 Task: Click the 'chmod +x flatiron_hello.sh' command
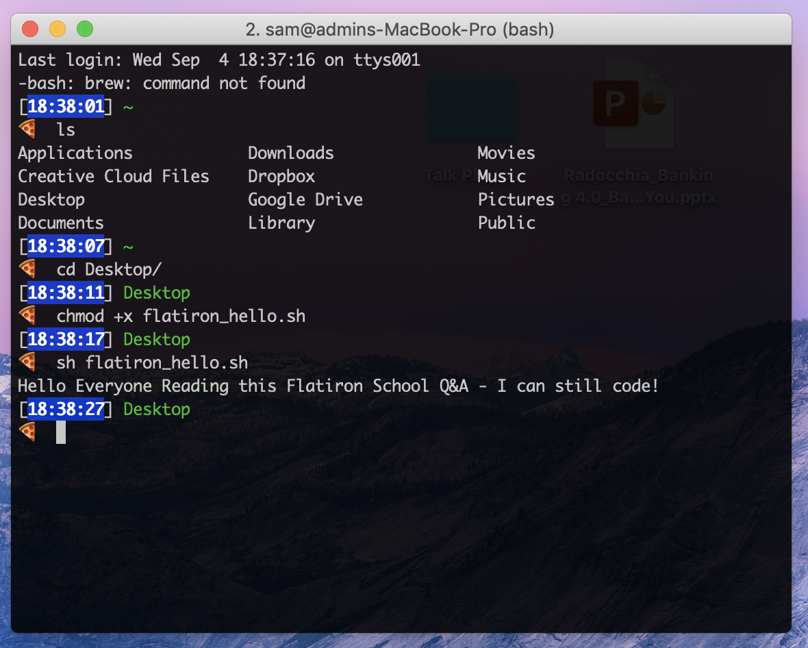click(181, 316)
